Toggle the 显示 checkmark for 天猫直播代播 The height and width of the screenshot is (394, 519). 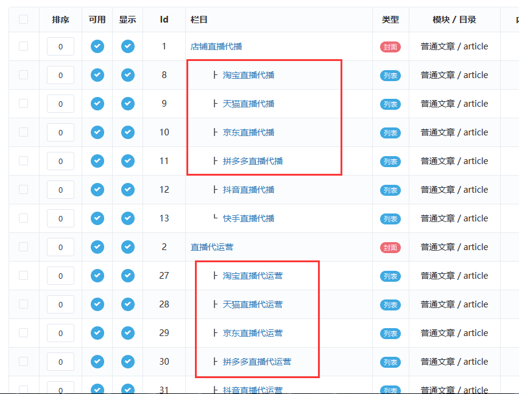coord(128,104)
